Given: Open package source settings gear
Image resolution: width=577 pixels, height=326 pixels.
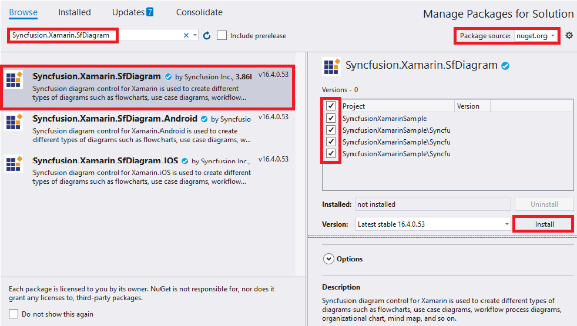Looking at the screenshot, I should [x=569, y=36].
